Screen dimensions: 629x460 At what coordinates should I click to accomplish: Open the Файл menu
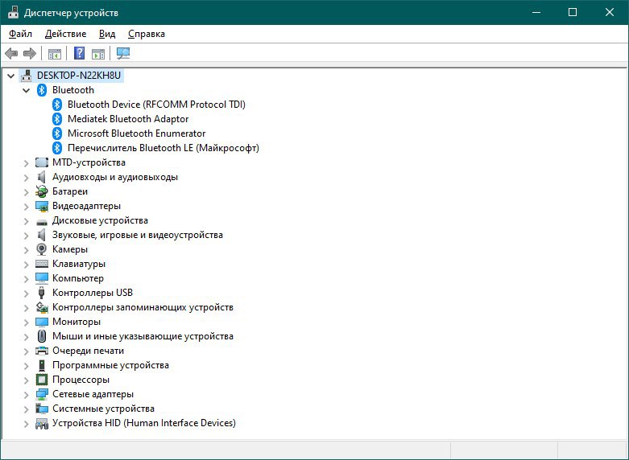coord(20,34)
